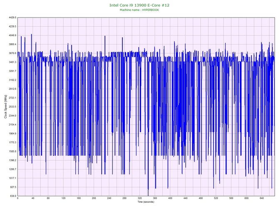Click the 1775.3 y-axis value
This screenshot has height=209, width=279.
coord(12,143)
